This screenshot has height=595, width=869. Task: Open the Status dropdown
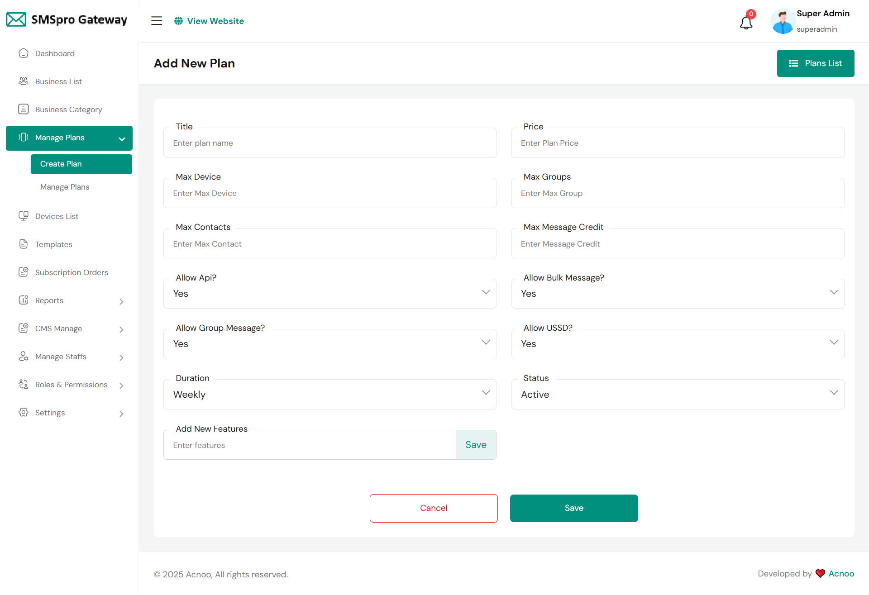[678, 395]
